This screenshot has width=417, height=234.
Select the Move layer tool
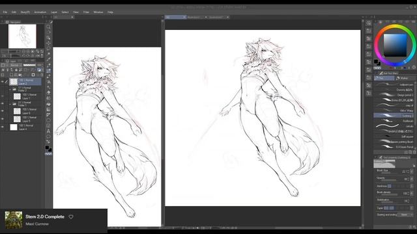point(48,43)
